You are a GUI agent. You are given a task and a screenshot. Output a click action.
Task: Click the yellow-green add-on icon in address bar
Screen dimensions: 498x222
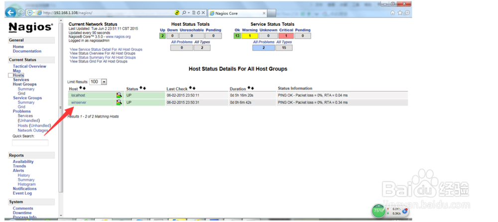(177, 13)
